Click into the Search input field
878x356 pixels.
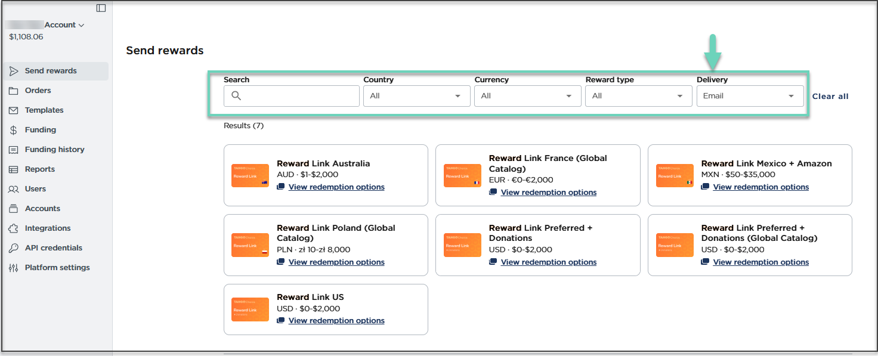click(x=298, y=96)
